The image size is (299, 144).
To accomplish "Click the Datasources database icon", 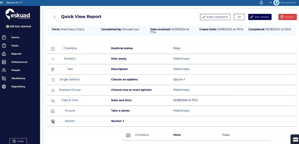I will 4,62.
